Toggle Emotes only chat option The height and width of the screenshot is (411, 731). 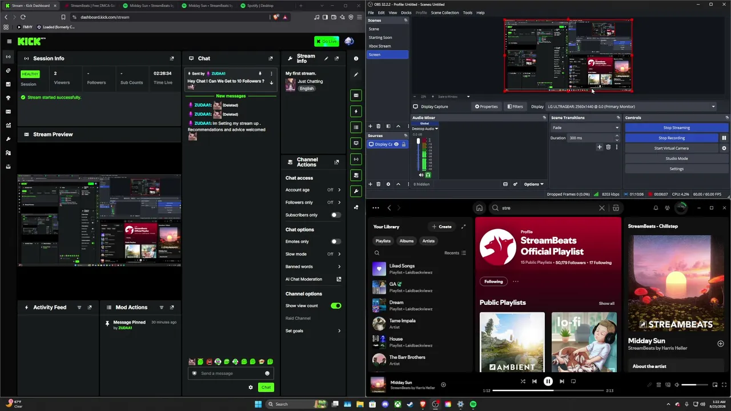point(335,241)
